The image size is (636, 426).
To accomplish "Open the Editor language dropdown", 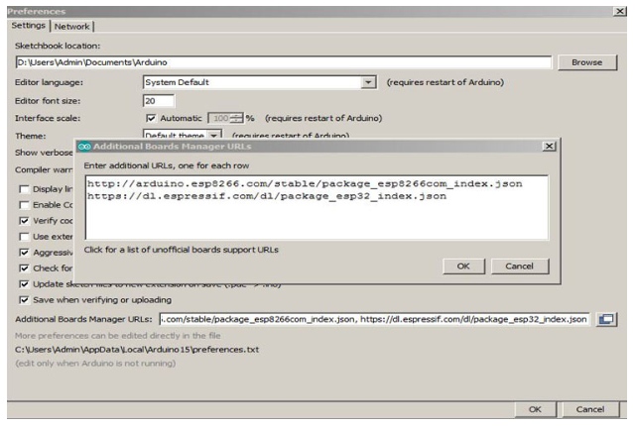I will 369,82.
